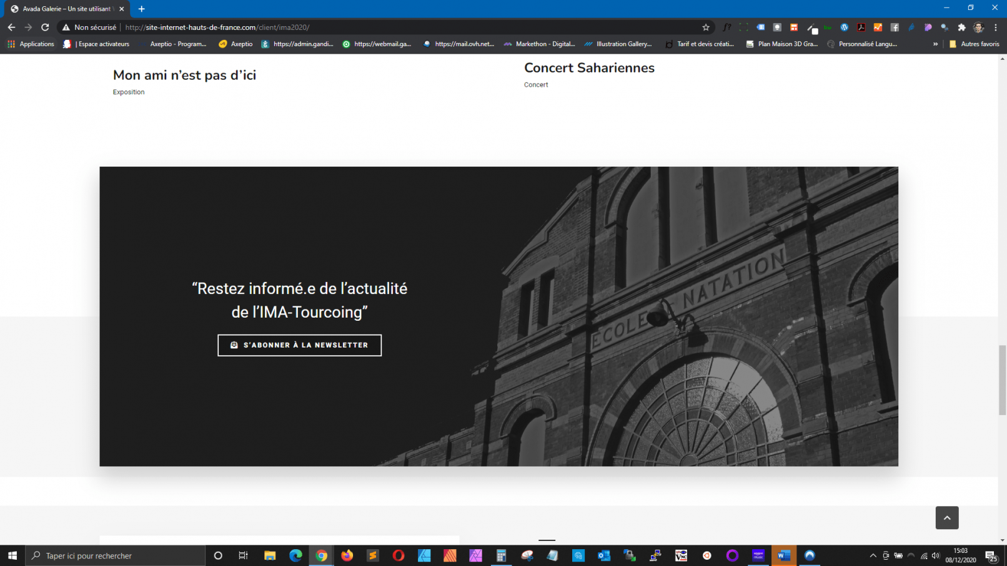This screenshot has width=1007, height=566.
Task: Open the user profile avatar
Action: [x=978, y=27]
